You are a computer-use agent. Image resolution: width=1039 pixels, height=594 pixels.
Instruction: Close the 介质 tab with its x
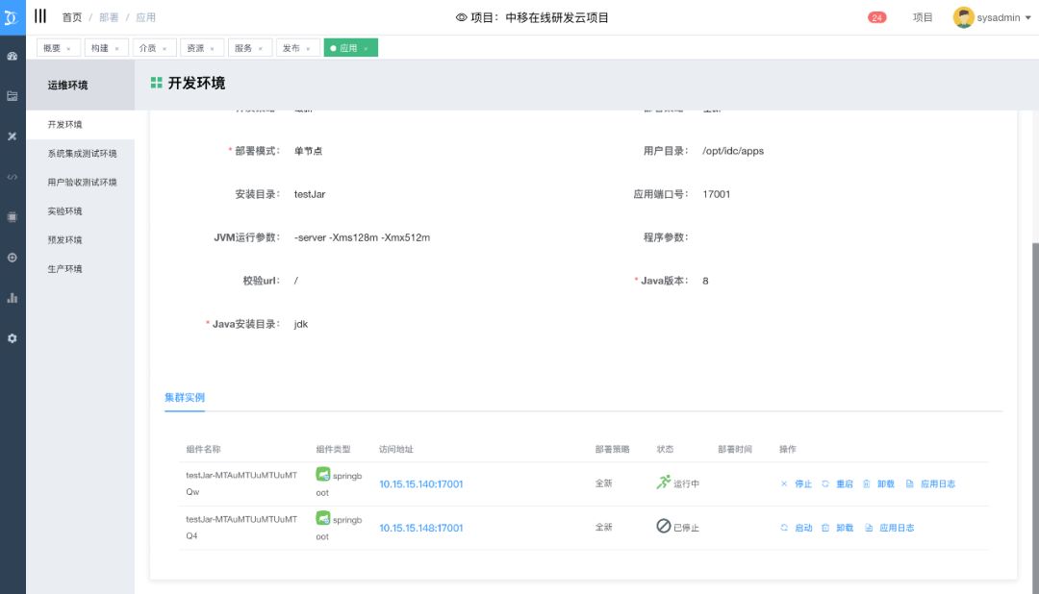(165, 48)
